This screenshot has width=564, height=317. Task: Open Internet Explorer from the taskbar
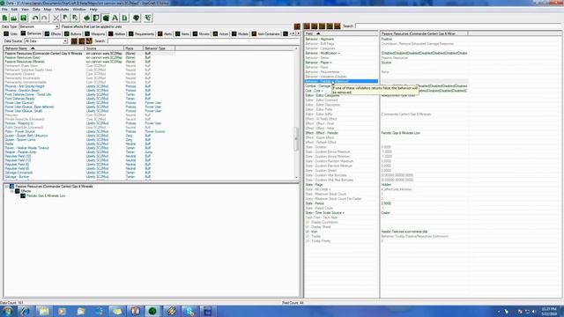pos(26,311)
